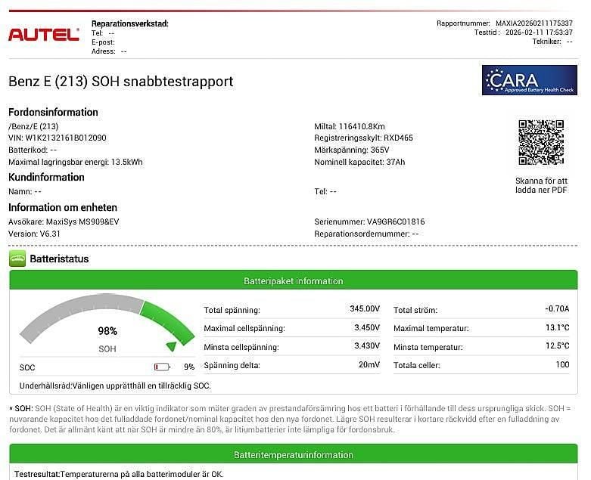Click the Autel logo
The height and width of the screenshot is (480, 591).
[44, 35]
